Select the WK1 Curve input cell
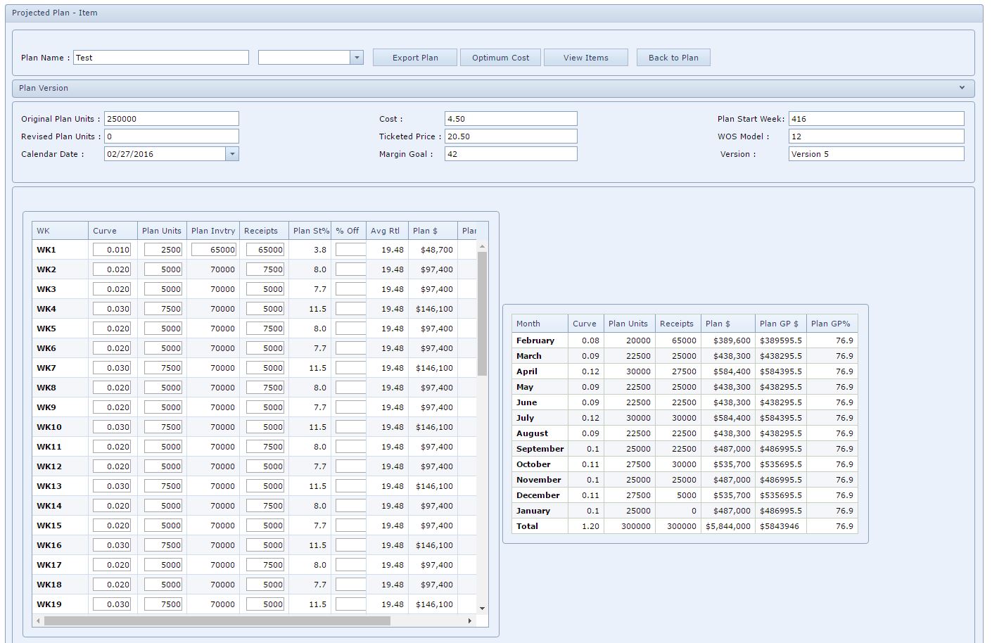This screenshot has width=992, height=643. click(112, 250)
